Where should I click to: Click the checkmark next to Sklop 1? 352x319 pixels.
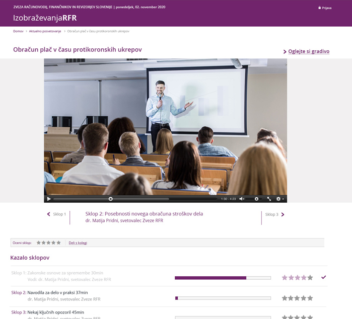coord(323,277)
